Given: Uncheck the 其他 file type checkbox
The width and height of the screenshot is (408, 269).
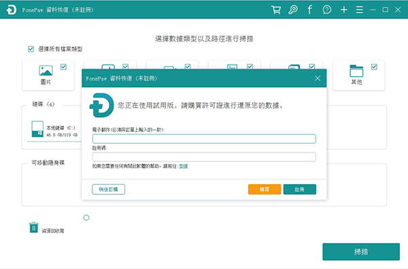Looking at the screenshot, I should pos(374,67).
